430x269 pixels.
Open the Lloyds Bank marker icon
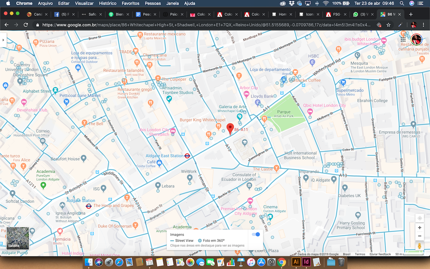pos(258,103)
